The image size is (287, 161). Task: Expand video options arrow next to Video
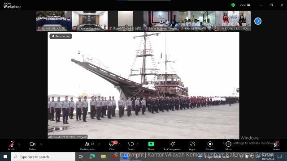(41, 144)
